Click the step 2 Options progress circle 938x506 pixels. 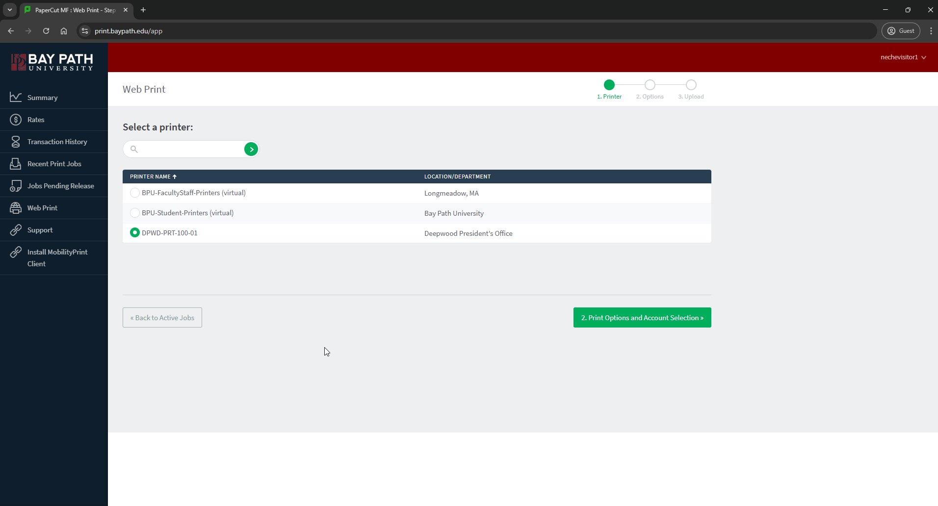coord(650,85)
